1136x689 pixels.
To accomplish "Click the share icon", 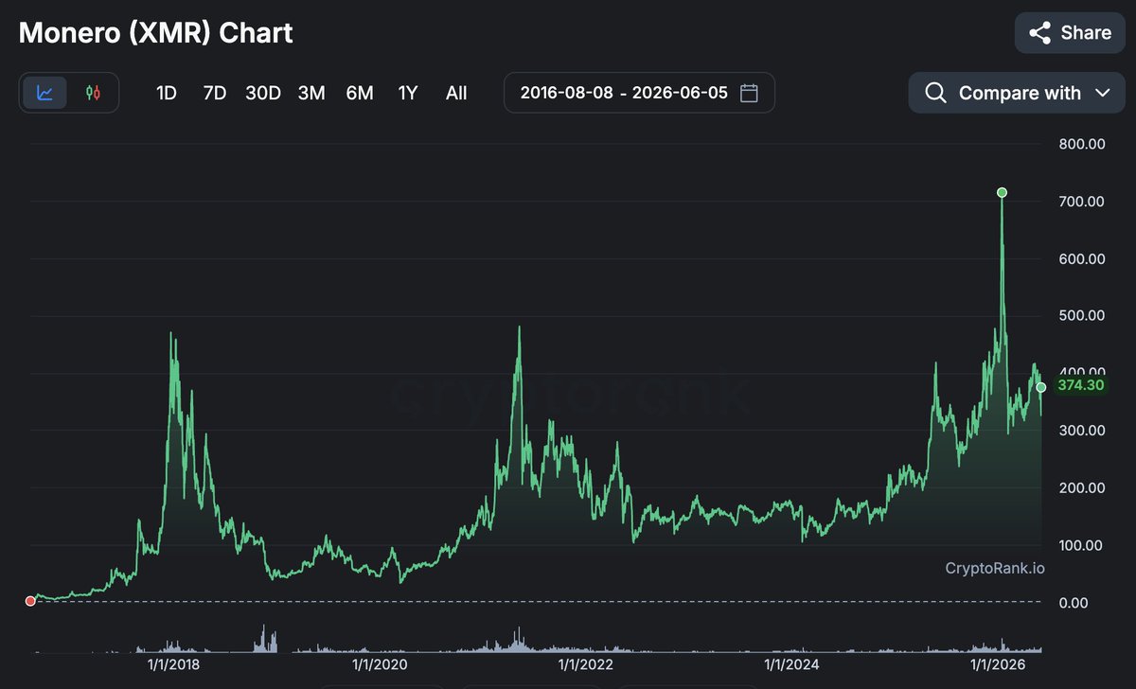I will (1039, 33).
